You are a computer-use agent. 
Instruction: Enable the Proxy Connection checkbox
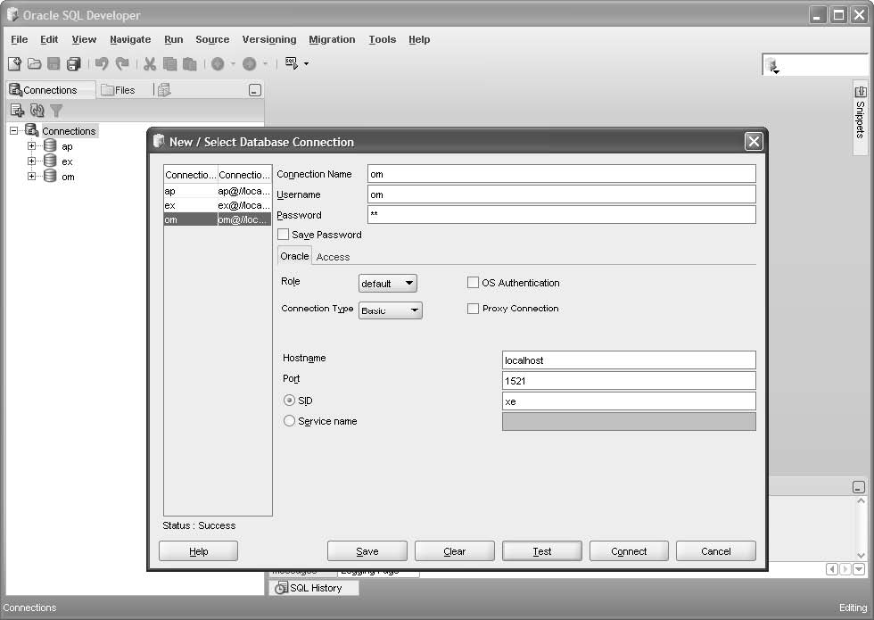[x=473, y=309]
